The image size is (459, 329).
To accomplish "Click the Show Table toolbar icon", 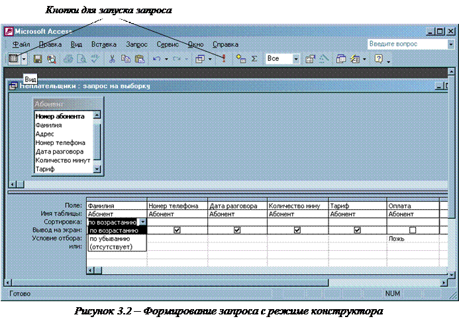I will click(241, 59).
